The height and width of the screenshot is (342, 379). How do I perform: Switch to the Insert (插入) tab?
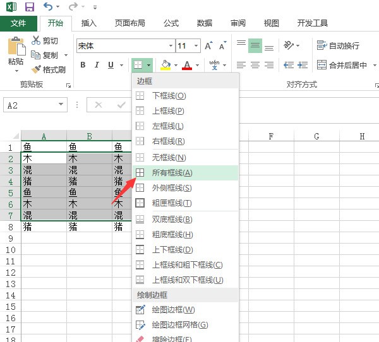click(x=89, y=23)
